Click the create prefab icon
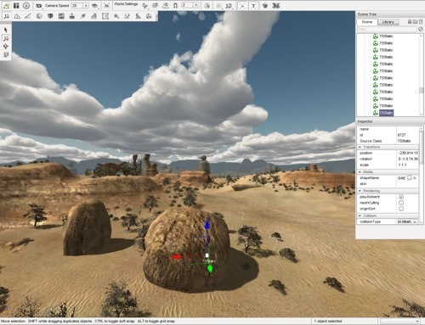 click(x=265, y=6)
